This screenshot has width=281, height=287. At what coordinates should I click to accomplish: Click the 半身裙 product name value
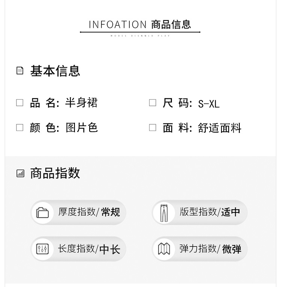click(x=81, y=103)
